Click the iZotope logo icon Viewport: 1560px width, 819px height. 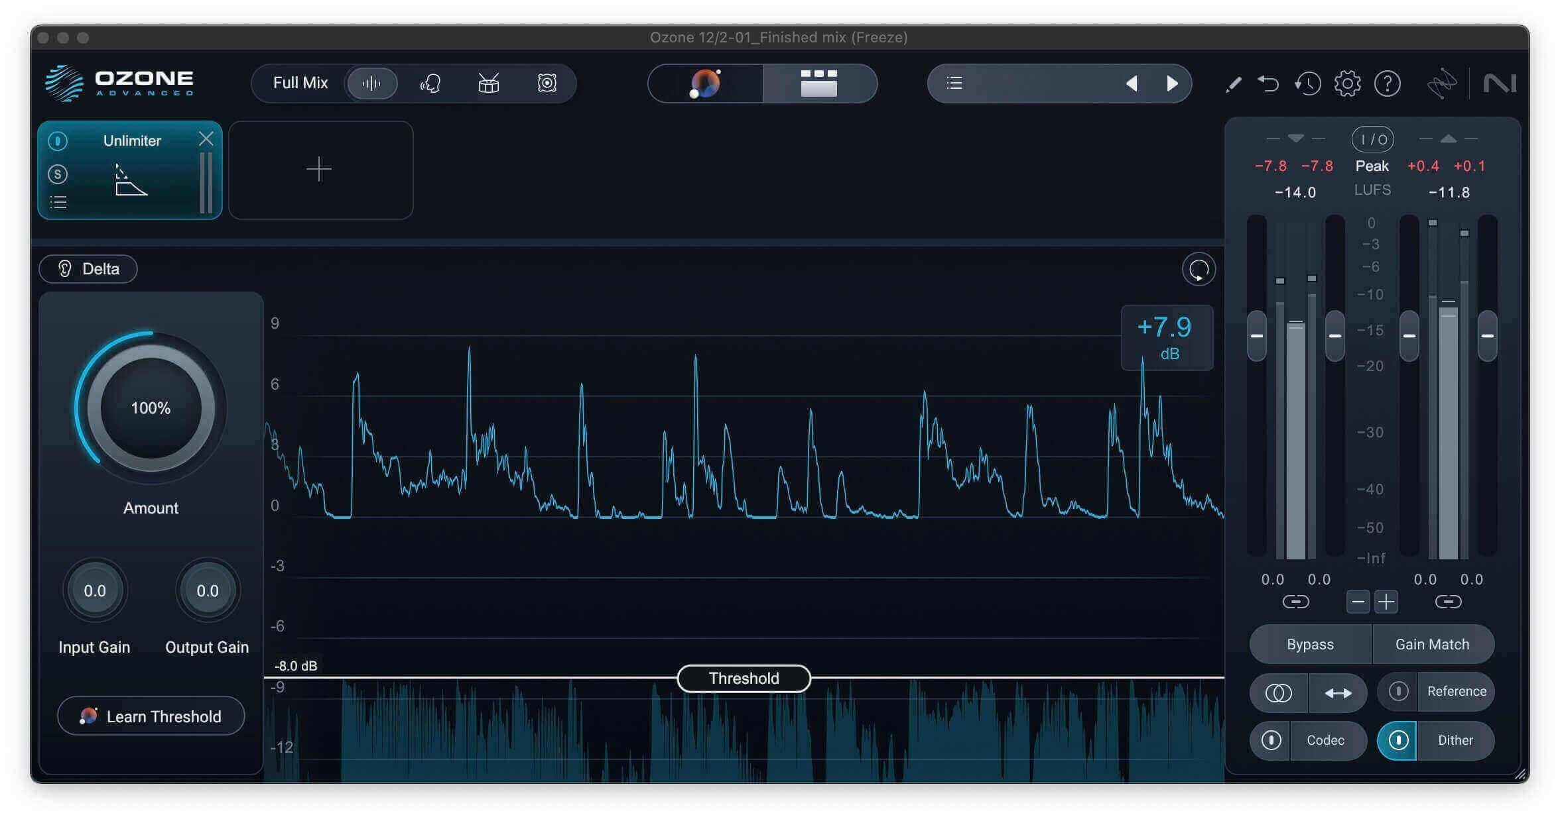click(1441, 84)
